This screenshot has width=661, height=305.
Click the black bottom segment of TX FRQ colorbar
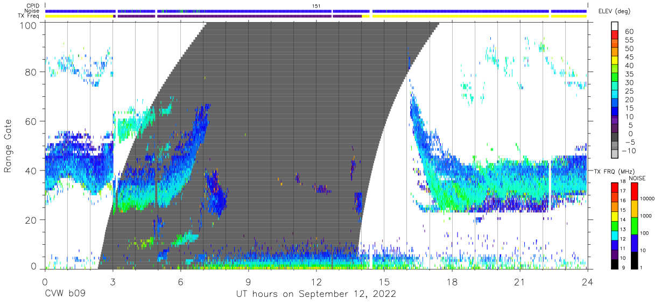click(615, 263)
